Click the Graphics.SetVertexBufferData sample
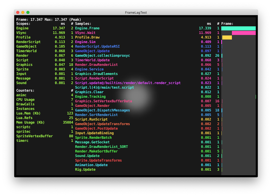The height and width of the screenshot is (196, 272). pyautogui.click(x=104, y=101)
